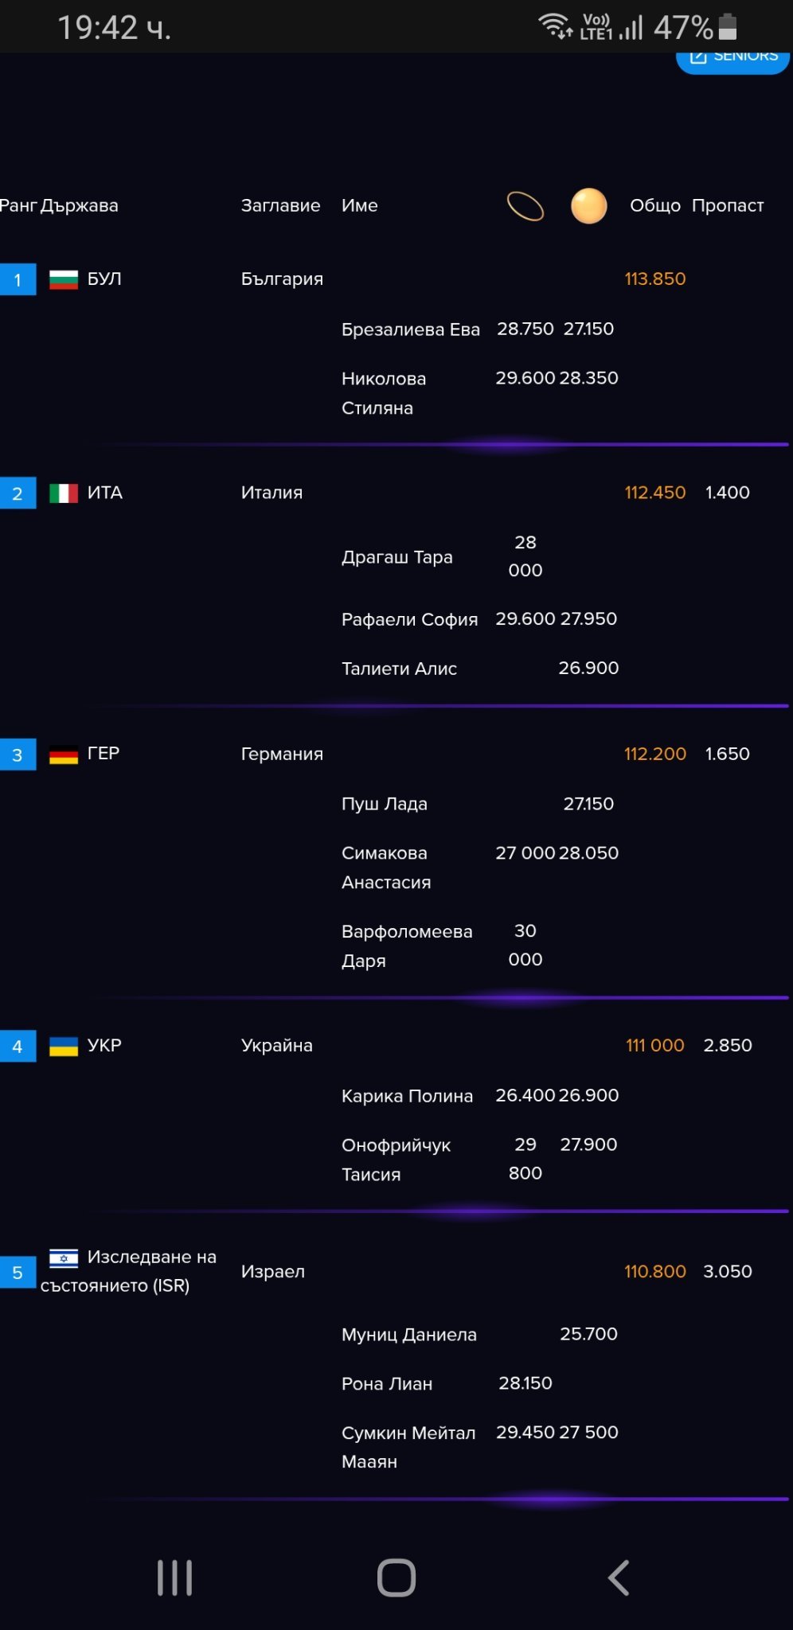Click the Ukraine flag icon
The height and width of the screenshot is (1630, 793).
(x=64, y=1047)
